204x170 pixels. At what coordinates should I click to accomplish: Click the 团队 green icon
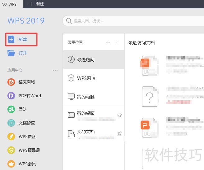tap(11, 109)
